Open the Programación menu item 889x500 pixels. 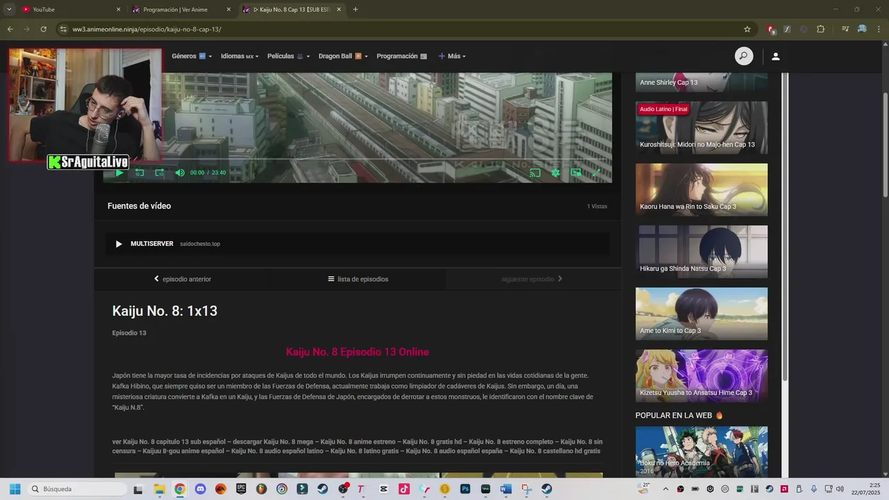[401, 56]
